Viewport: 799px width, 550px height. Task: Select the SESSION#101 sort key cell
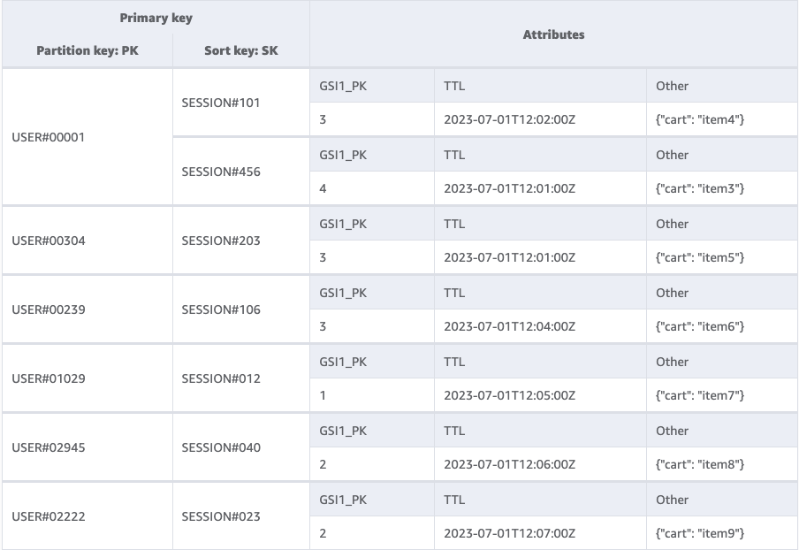pos(221,103)
